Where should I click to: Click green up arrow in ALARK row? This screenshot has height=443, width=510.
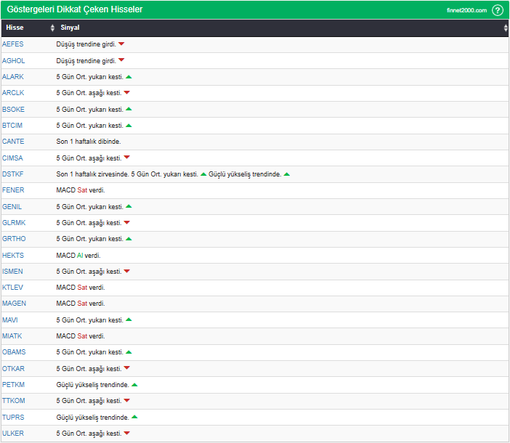[129, 76]
